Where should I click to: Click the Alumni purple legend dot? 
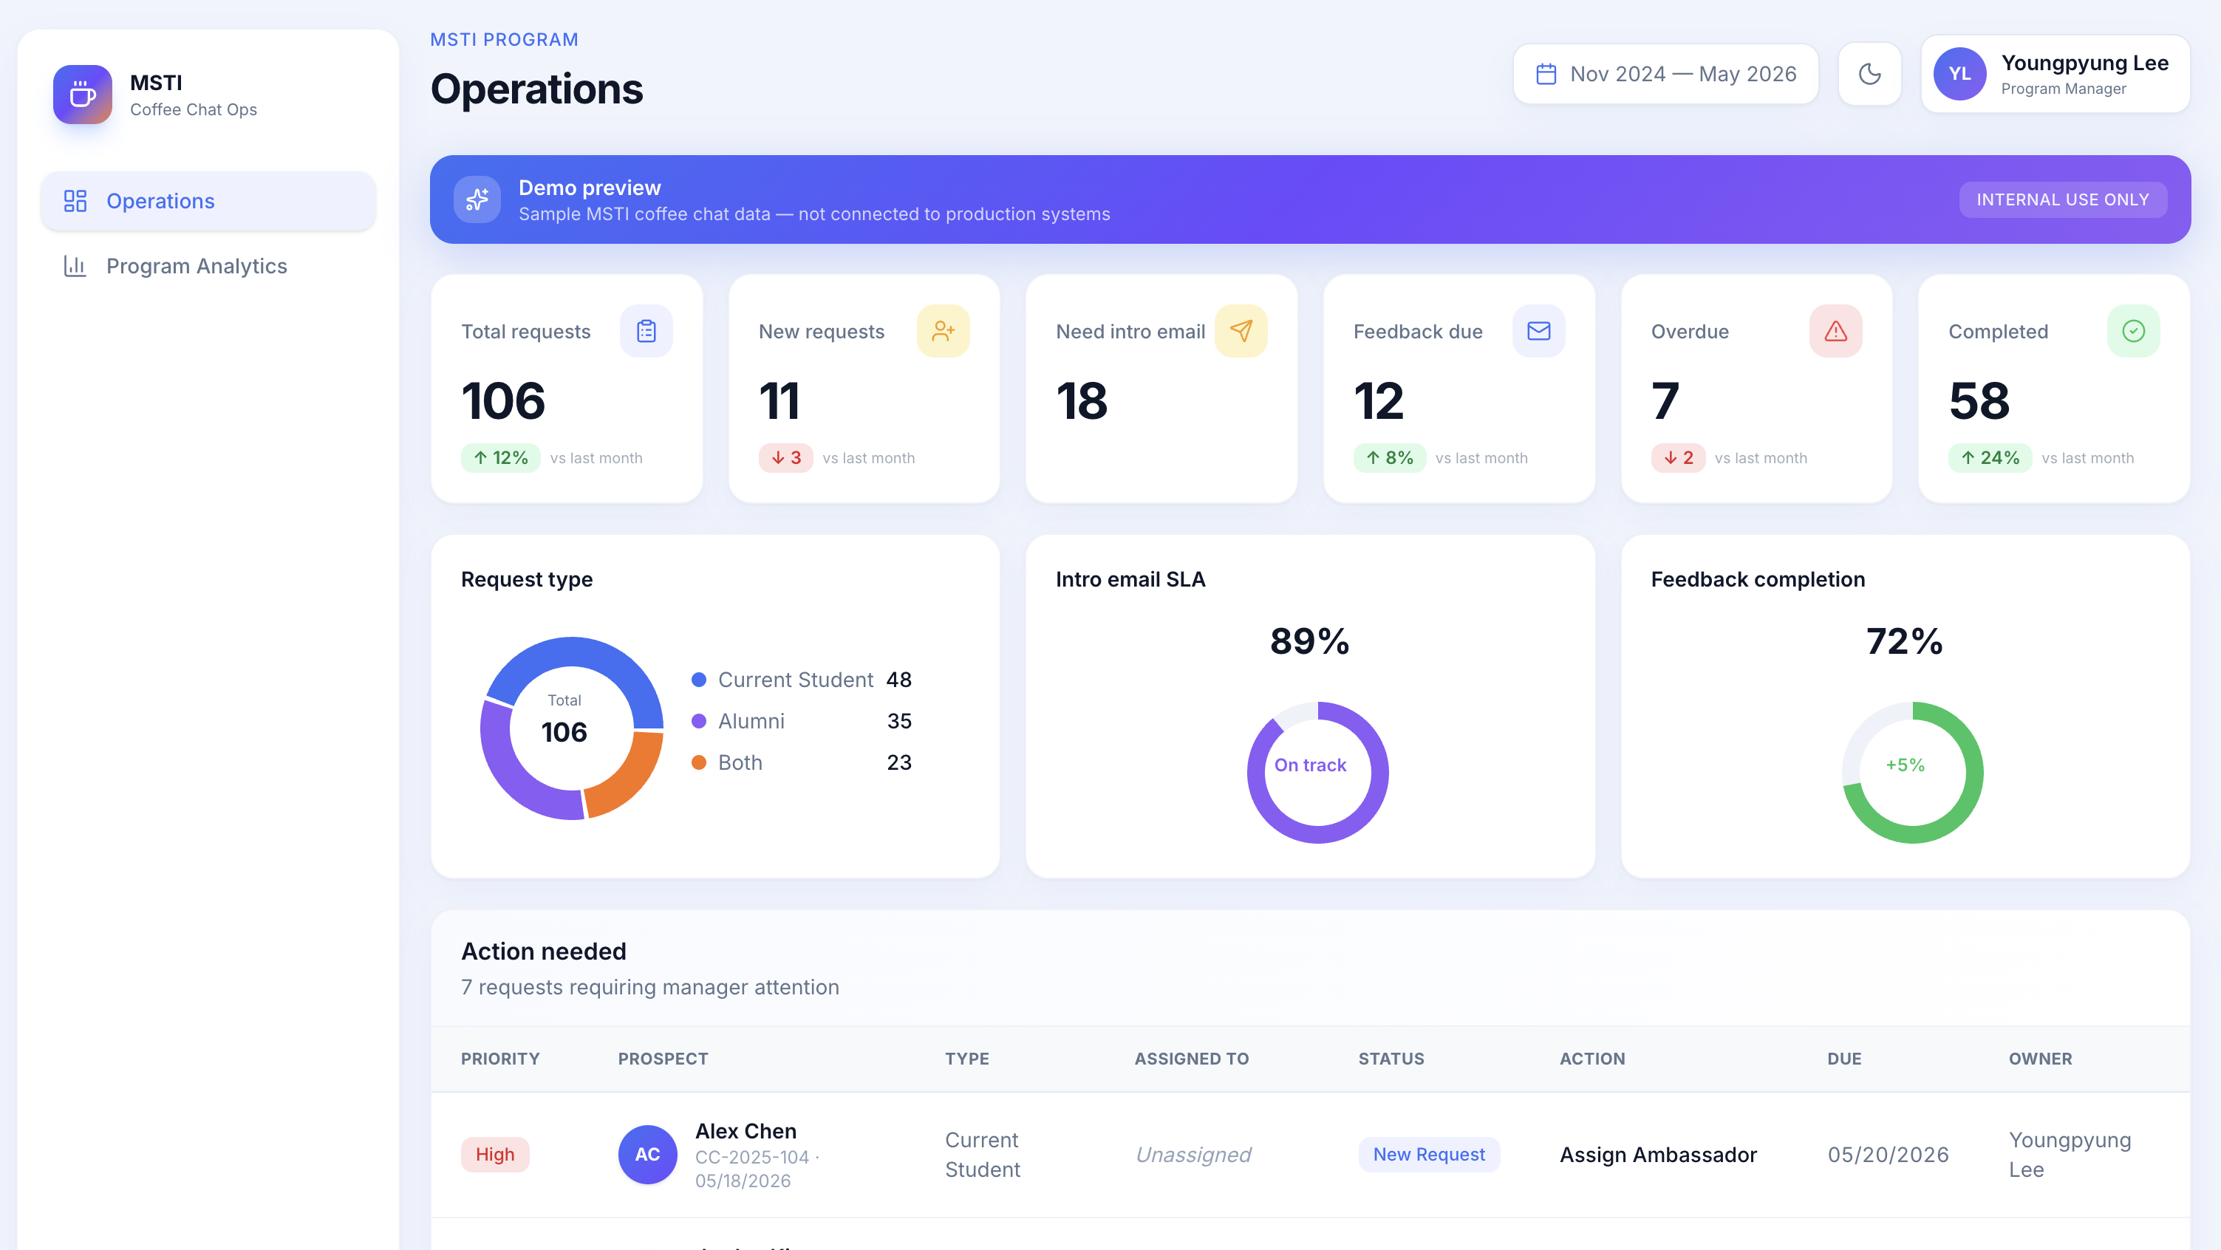(x=699, y=721)
